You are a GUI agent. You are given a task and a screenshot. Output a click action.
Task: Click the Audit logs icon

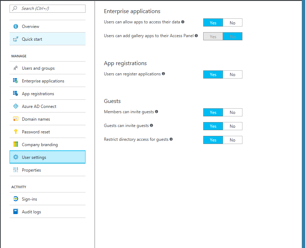click(16, 211)
